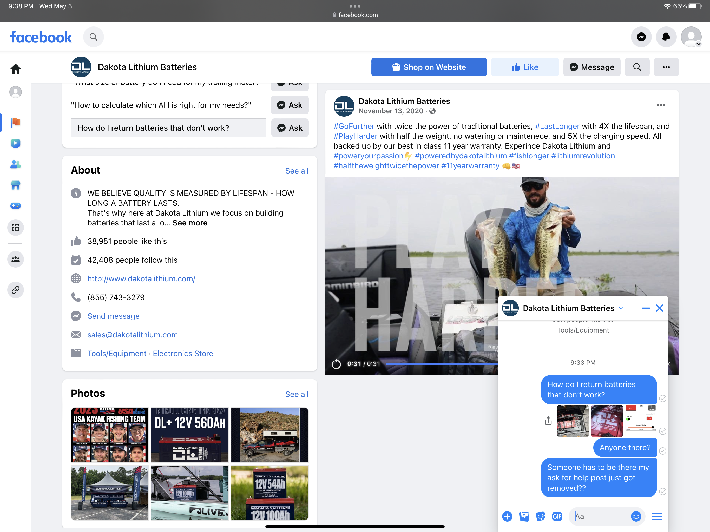The height and width of the screenshot is (532, 710).
Task: Click #PlayHarder hashtag in post
Action: [356, 136]
